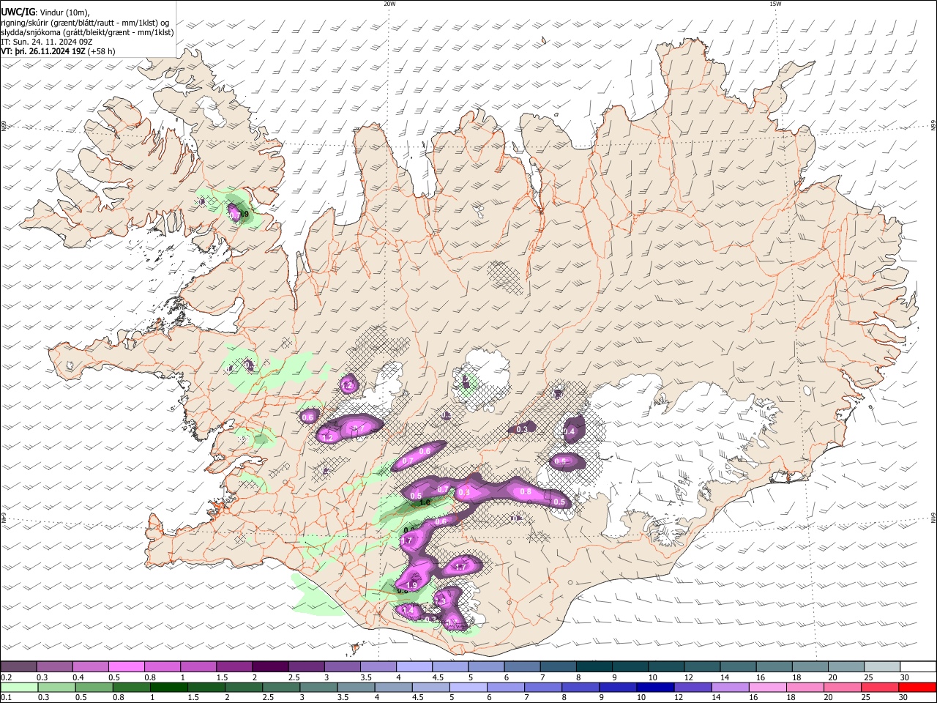Click the 'IT: Sun. 24. 11. 2024 09Z' line

click(47, 42)
